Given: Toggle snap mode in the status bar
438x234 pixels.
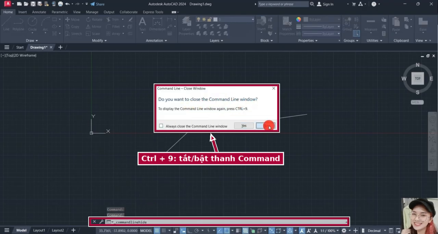Looking at the screenshot, I should click(164, 231).
